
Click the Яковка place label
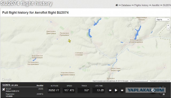coord(111,78)
